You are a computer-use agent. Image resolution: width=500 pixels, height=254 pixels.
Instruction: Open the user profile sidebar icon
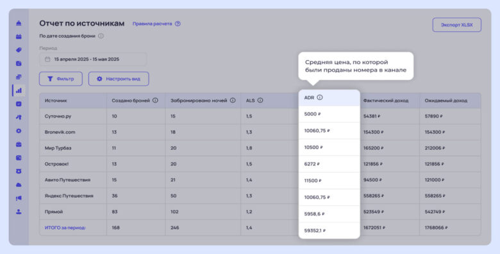[19, 212]
